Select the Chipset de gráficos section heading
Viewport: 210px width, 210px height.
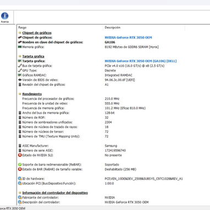point(37,33)
